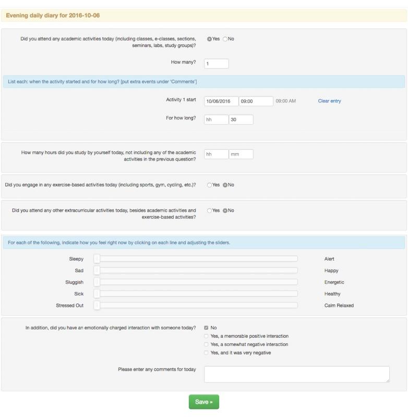Select Yes for attending academic activities

(209, 39)
